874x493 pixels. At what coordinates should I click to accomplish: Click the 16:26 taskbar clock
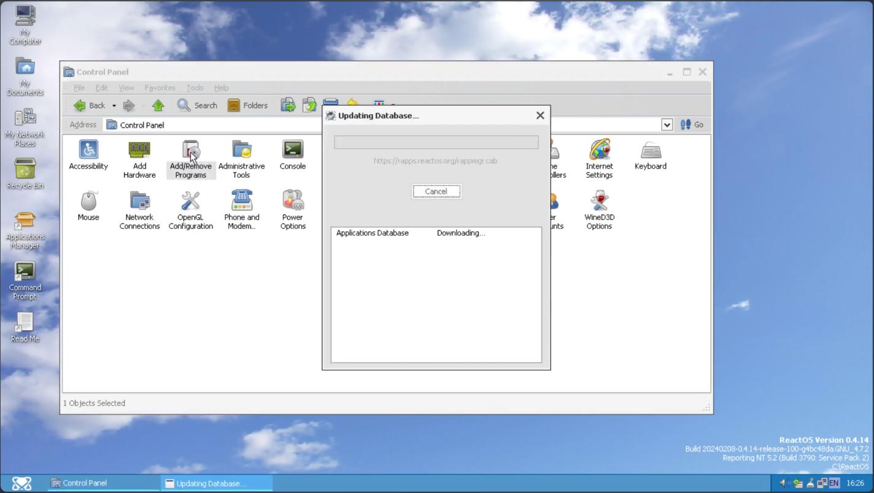click(x=855, y=483)
